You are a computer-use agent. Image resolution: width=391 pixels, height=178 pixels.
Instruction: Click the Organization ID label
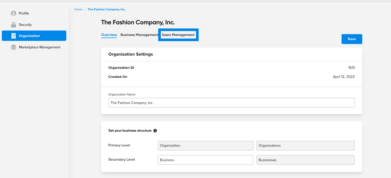[121, 68]
